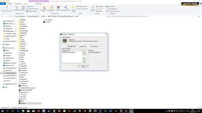Open New item (Создать элемент) dropdown
The image size is (202, 113).
(82, 7)
